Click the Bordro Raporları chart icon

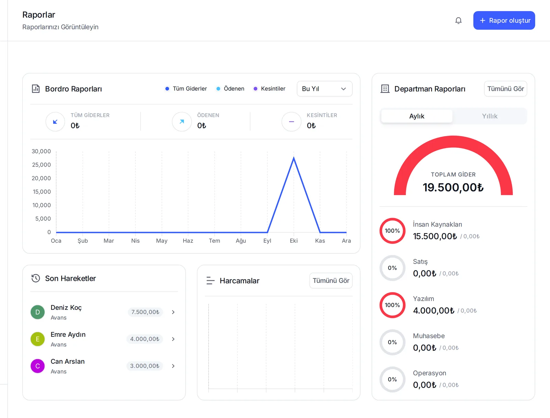tap(36, 89)
